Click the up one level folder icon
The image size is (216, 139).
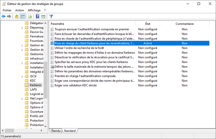point(17,16)
